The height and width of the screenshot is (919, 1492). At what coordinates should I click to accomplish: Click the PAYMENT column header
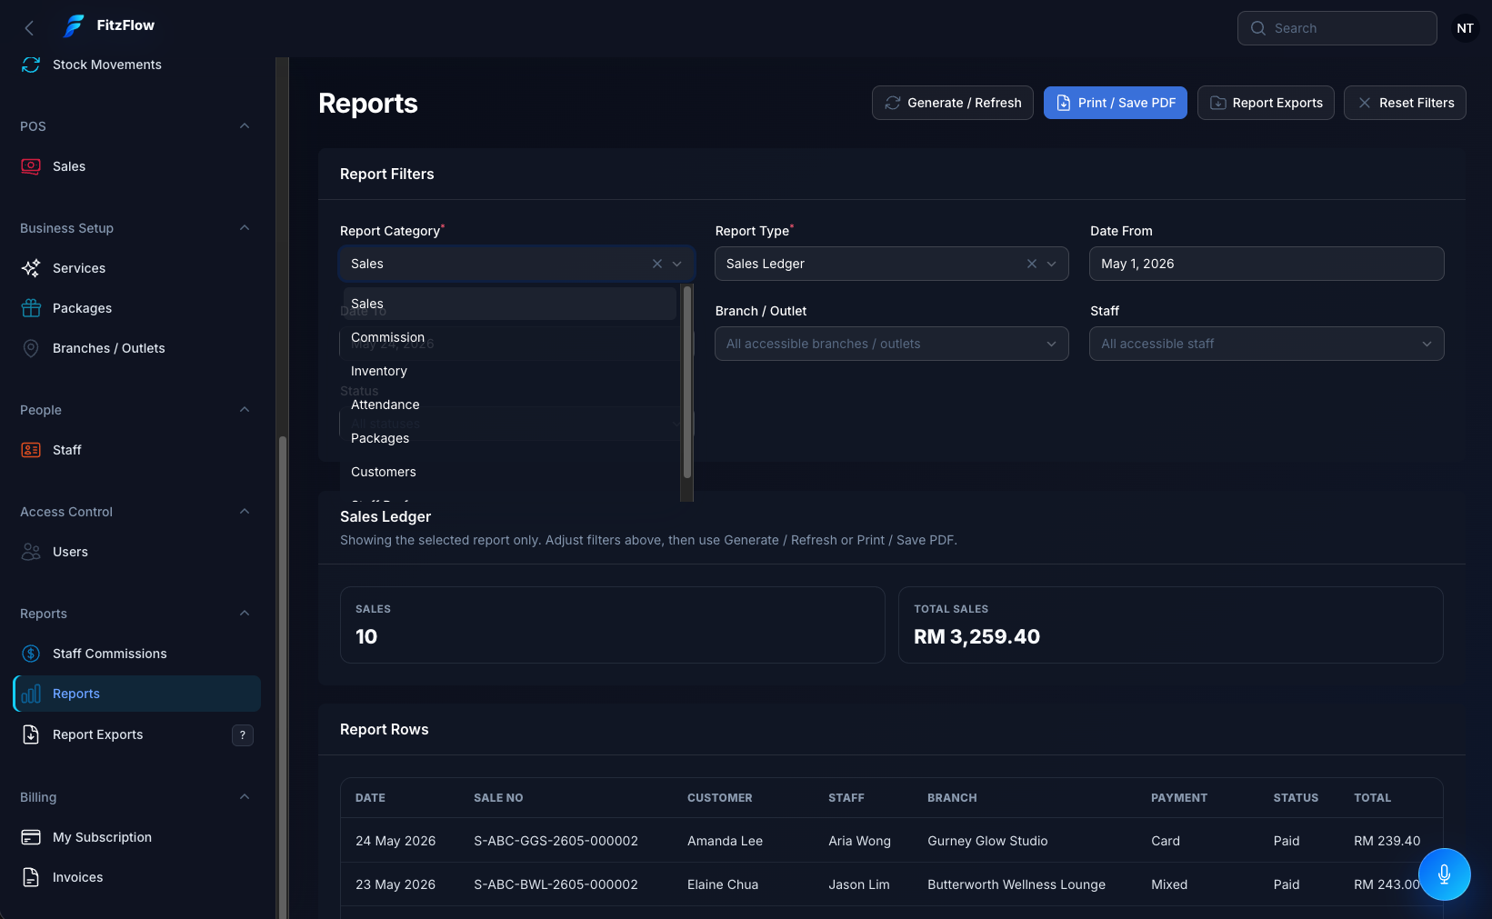coord(1179,798)
